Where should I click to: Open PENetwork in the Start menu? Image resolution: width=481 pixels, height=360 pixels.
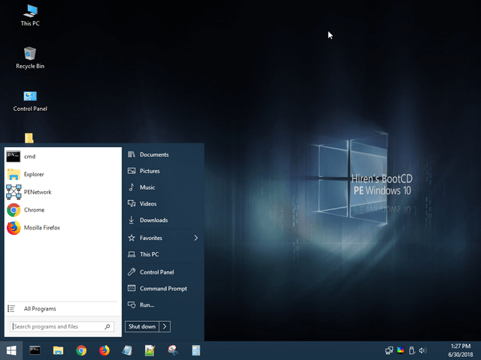[x=37, y=192]
